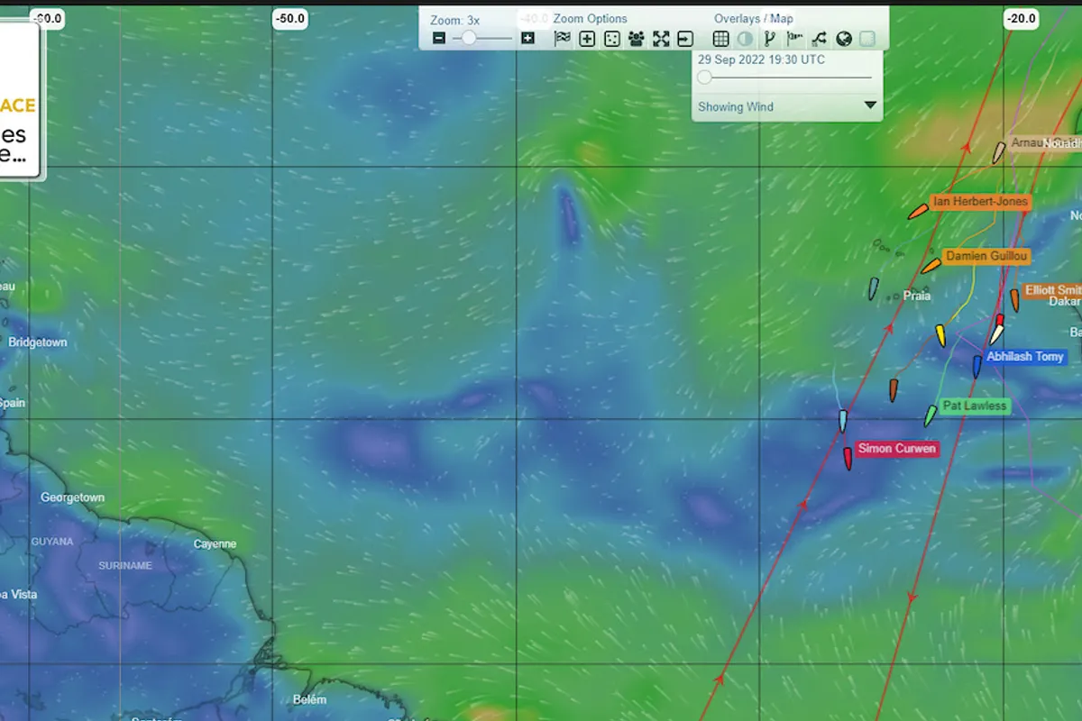Click the four-arrow expand zoom icon
Viewport: 1082px width, 721px height.
tap(661, 39)
